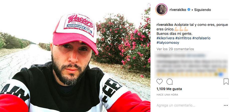
Task: Open the #talycomosoy hashtag
Action: (168, 43)
